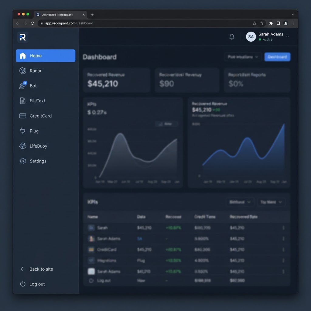
Task: Click the Log out button
Action: (x=37, y=284)
